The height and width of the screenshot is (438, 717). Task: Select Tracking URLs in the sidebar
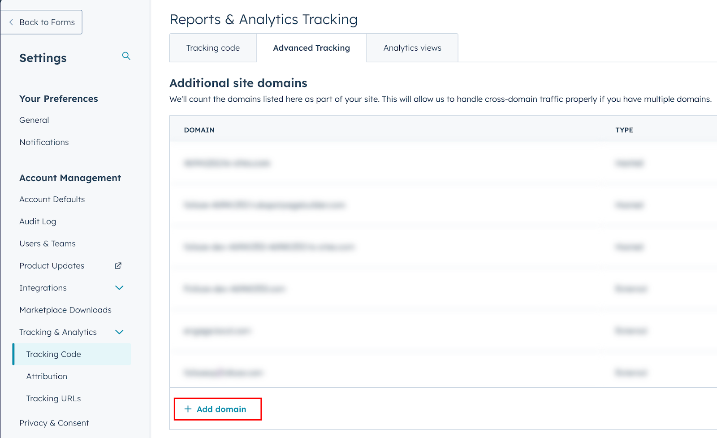(53, 399)
